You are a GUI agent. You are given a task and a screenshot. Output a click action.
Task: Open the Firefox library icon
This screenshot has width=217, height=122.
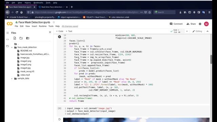click(x=185, y=12)
